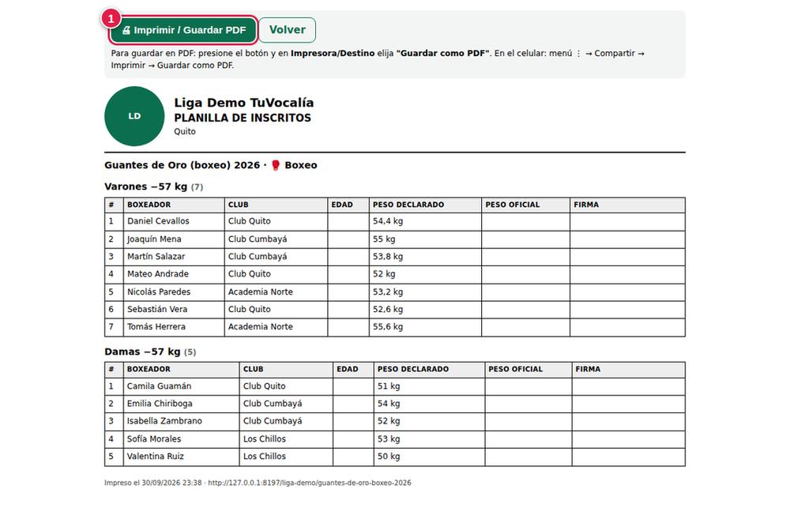Click the 52,6 kg declared weight cell
Viewport: 790px width, 508px height.
(x=425, y=310)
